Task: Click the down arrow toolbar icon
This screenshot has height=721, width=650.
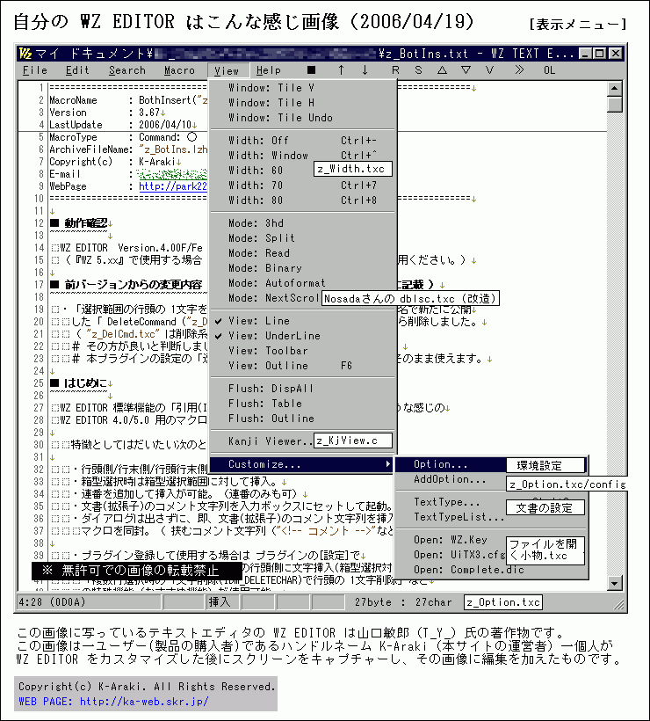Action: tap(365, 69)
